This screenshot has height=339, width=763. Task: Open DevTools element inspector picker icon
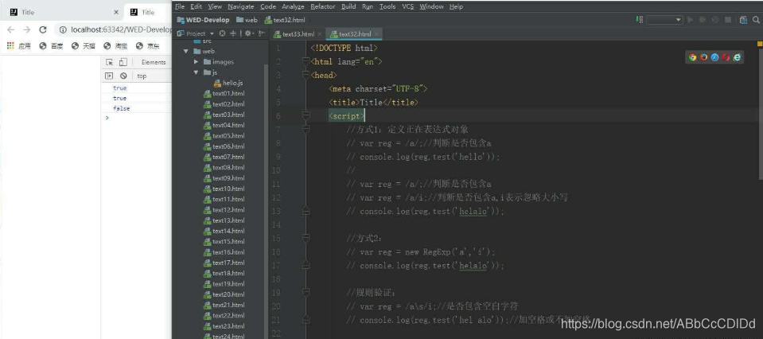point(110,62)
